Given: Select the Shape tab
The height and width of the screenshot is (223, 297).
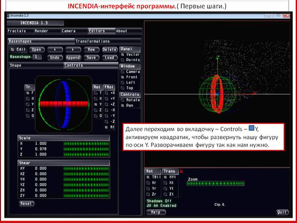Looking at the screenshot, I should (36, 65).
